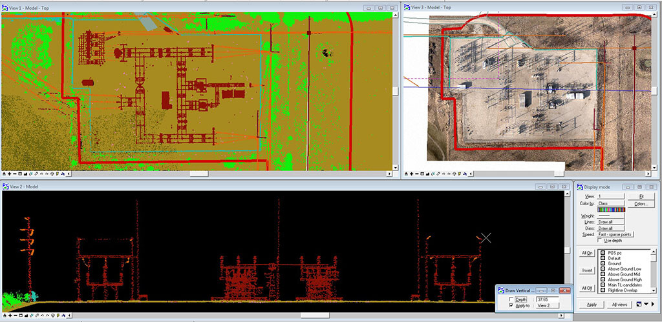Viewport: 662px width, 322px height.
Task: Select Above Ground High class entry
Action: 624,279
